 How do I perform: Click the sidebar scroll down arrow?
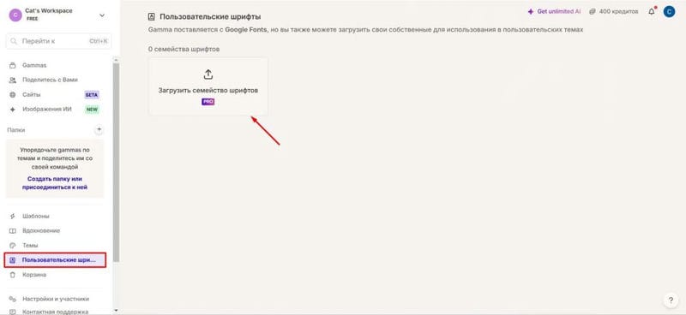pos(116,311)
